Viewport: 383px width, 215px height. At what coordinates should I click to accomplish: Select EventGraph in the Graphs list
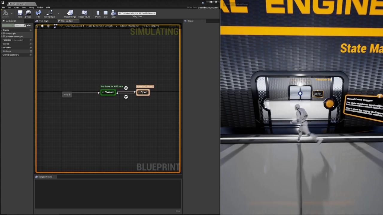10,33
